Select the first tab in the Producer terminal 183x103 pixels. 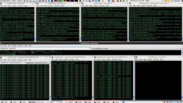click(x=13, y=63)
